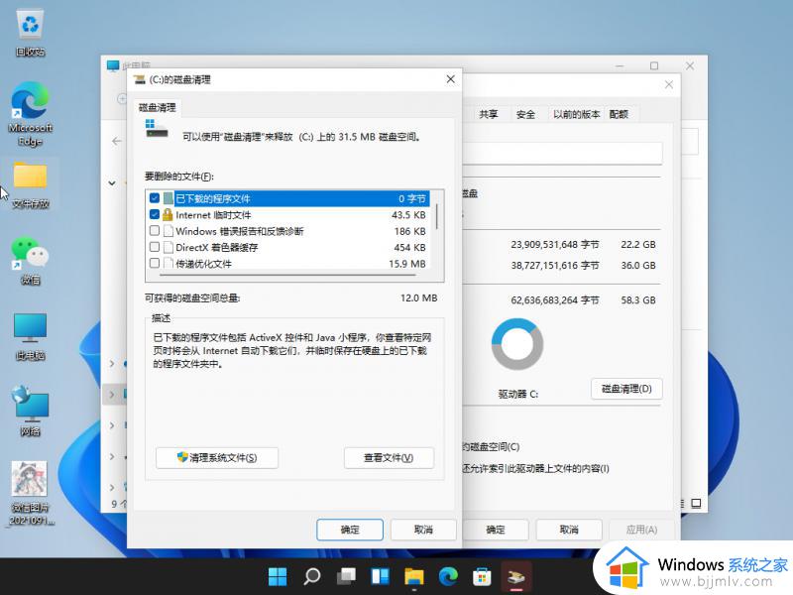Click 磁盘清理(D) button in properties
Image resolution: width=793 pixels, height=595 pixels.
[x=626, y=389]
